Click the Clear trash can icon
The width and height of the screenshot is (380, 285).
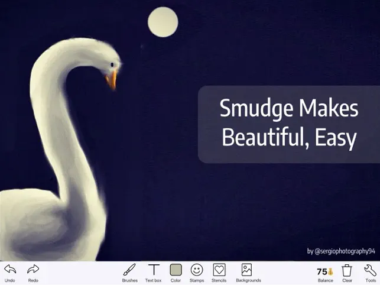(347, 270)
